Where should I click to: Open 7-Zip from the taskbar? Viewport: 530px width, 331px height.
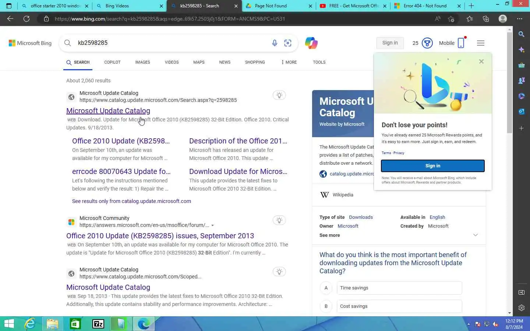[98, 324]
